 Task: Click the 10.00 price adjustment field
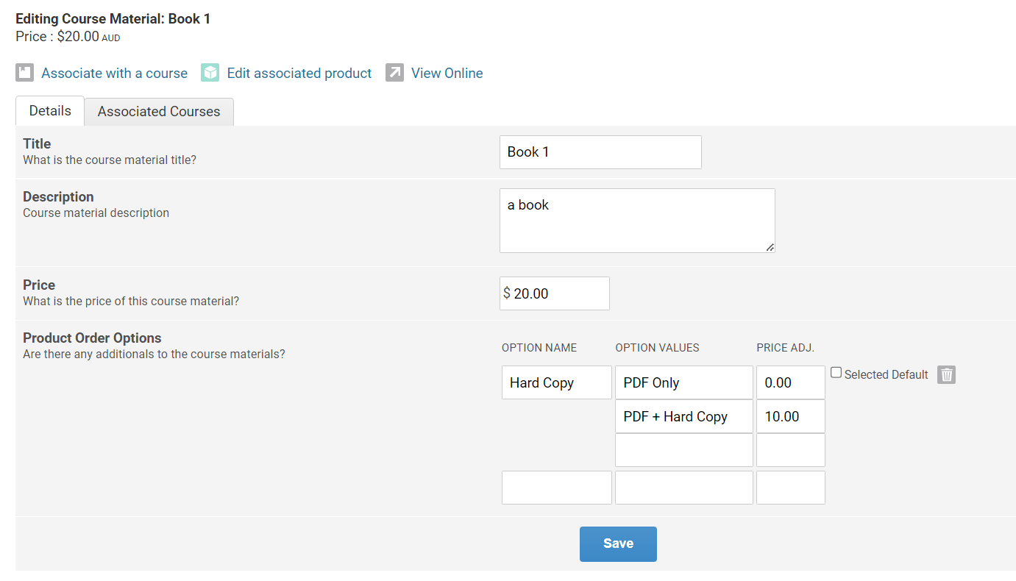pos(791,416)
